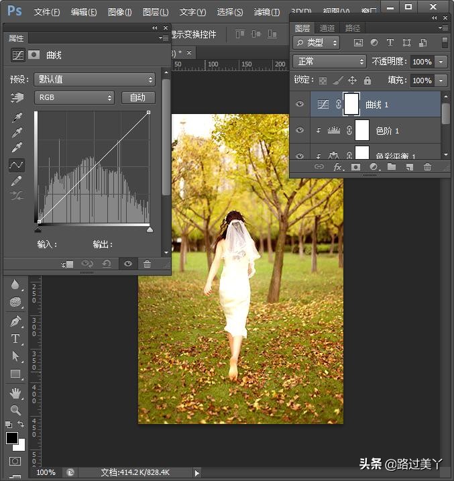
Task: Select the Hand tool
Action: (x=15, y=393)
